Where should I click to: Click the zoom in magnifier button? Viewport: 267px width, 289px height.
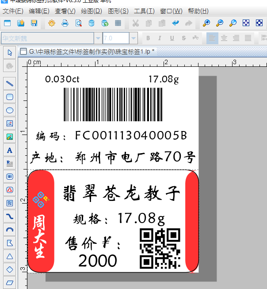coord(206,23)
